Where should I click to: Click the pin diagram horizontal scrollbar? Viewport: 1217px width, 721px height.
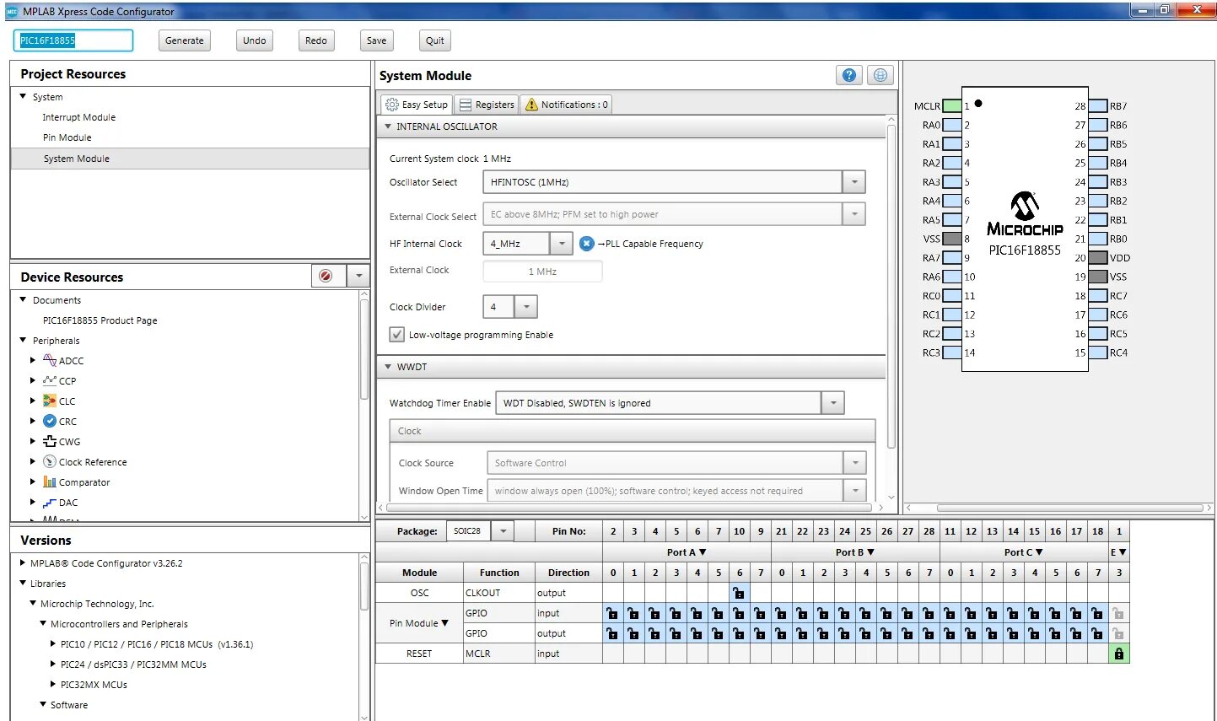(x=1071, y=508)
